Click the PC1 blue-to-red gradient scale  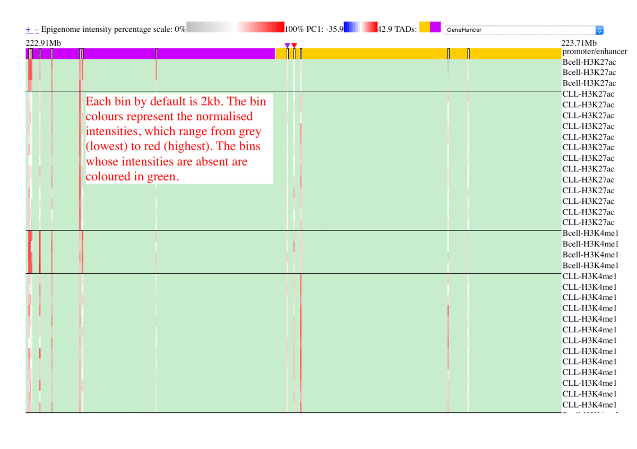point(360,27)
